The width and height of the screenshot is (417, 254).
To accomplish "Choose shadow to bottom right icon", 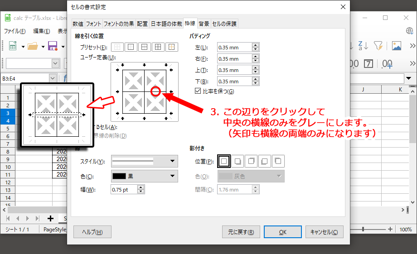I will [x=238, y=161].
